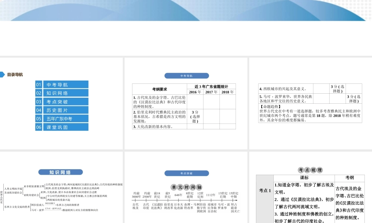Click row 3 大化改新的基本内容

pos(184,126)
